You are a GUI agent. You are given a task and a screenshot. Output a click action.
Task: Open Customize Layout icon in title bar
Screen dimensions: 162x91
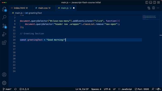158,3
